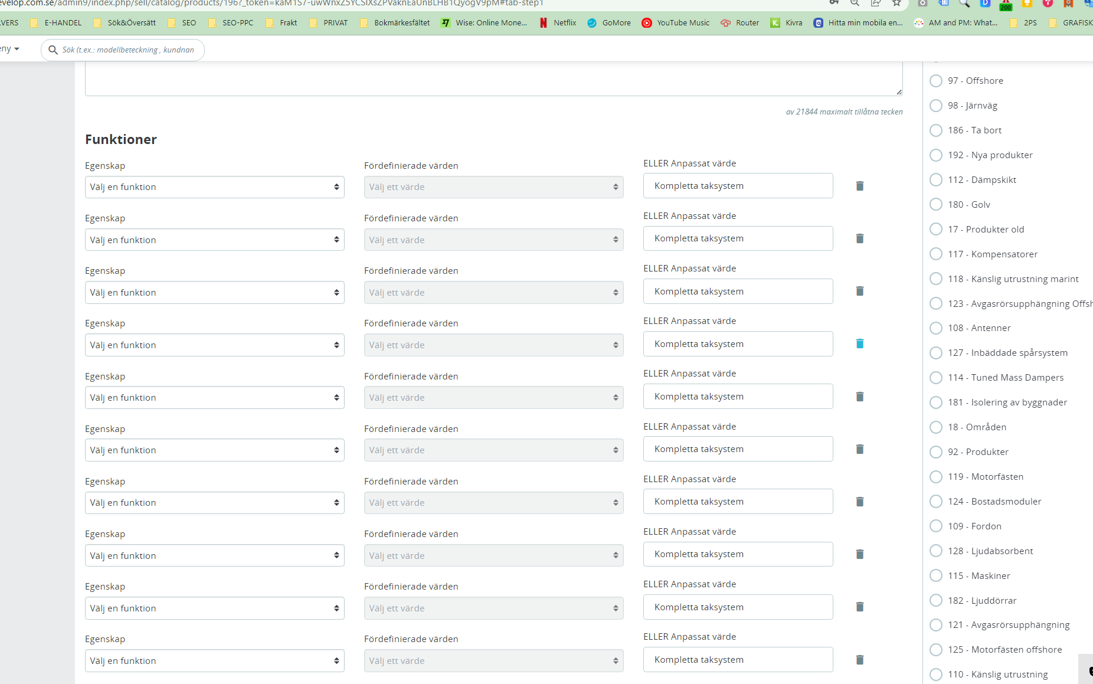Select 114 - Tuned Mass Dampers option

[936, 378]
